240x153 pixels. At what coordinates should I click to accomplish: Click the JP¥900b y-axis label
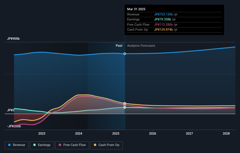[x=13, y=39]
